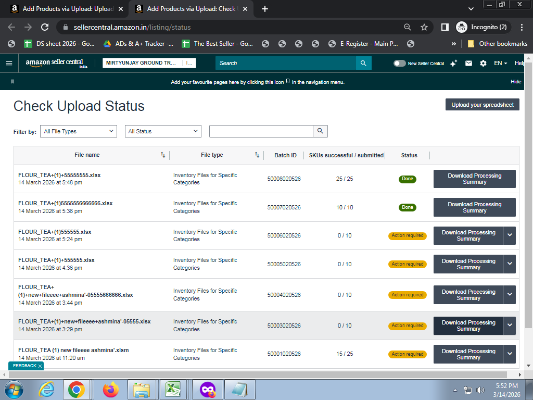Image resolution: width=533 pixels, height=400 pixels.
Task: Click Upload your spreadsheet button
Action: pos(483,105)
